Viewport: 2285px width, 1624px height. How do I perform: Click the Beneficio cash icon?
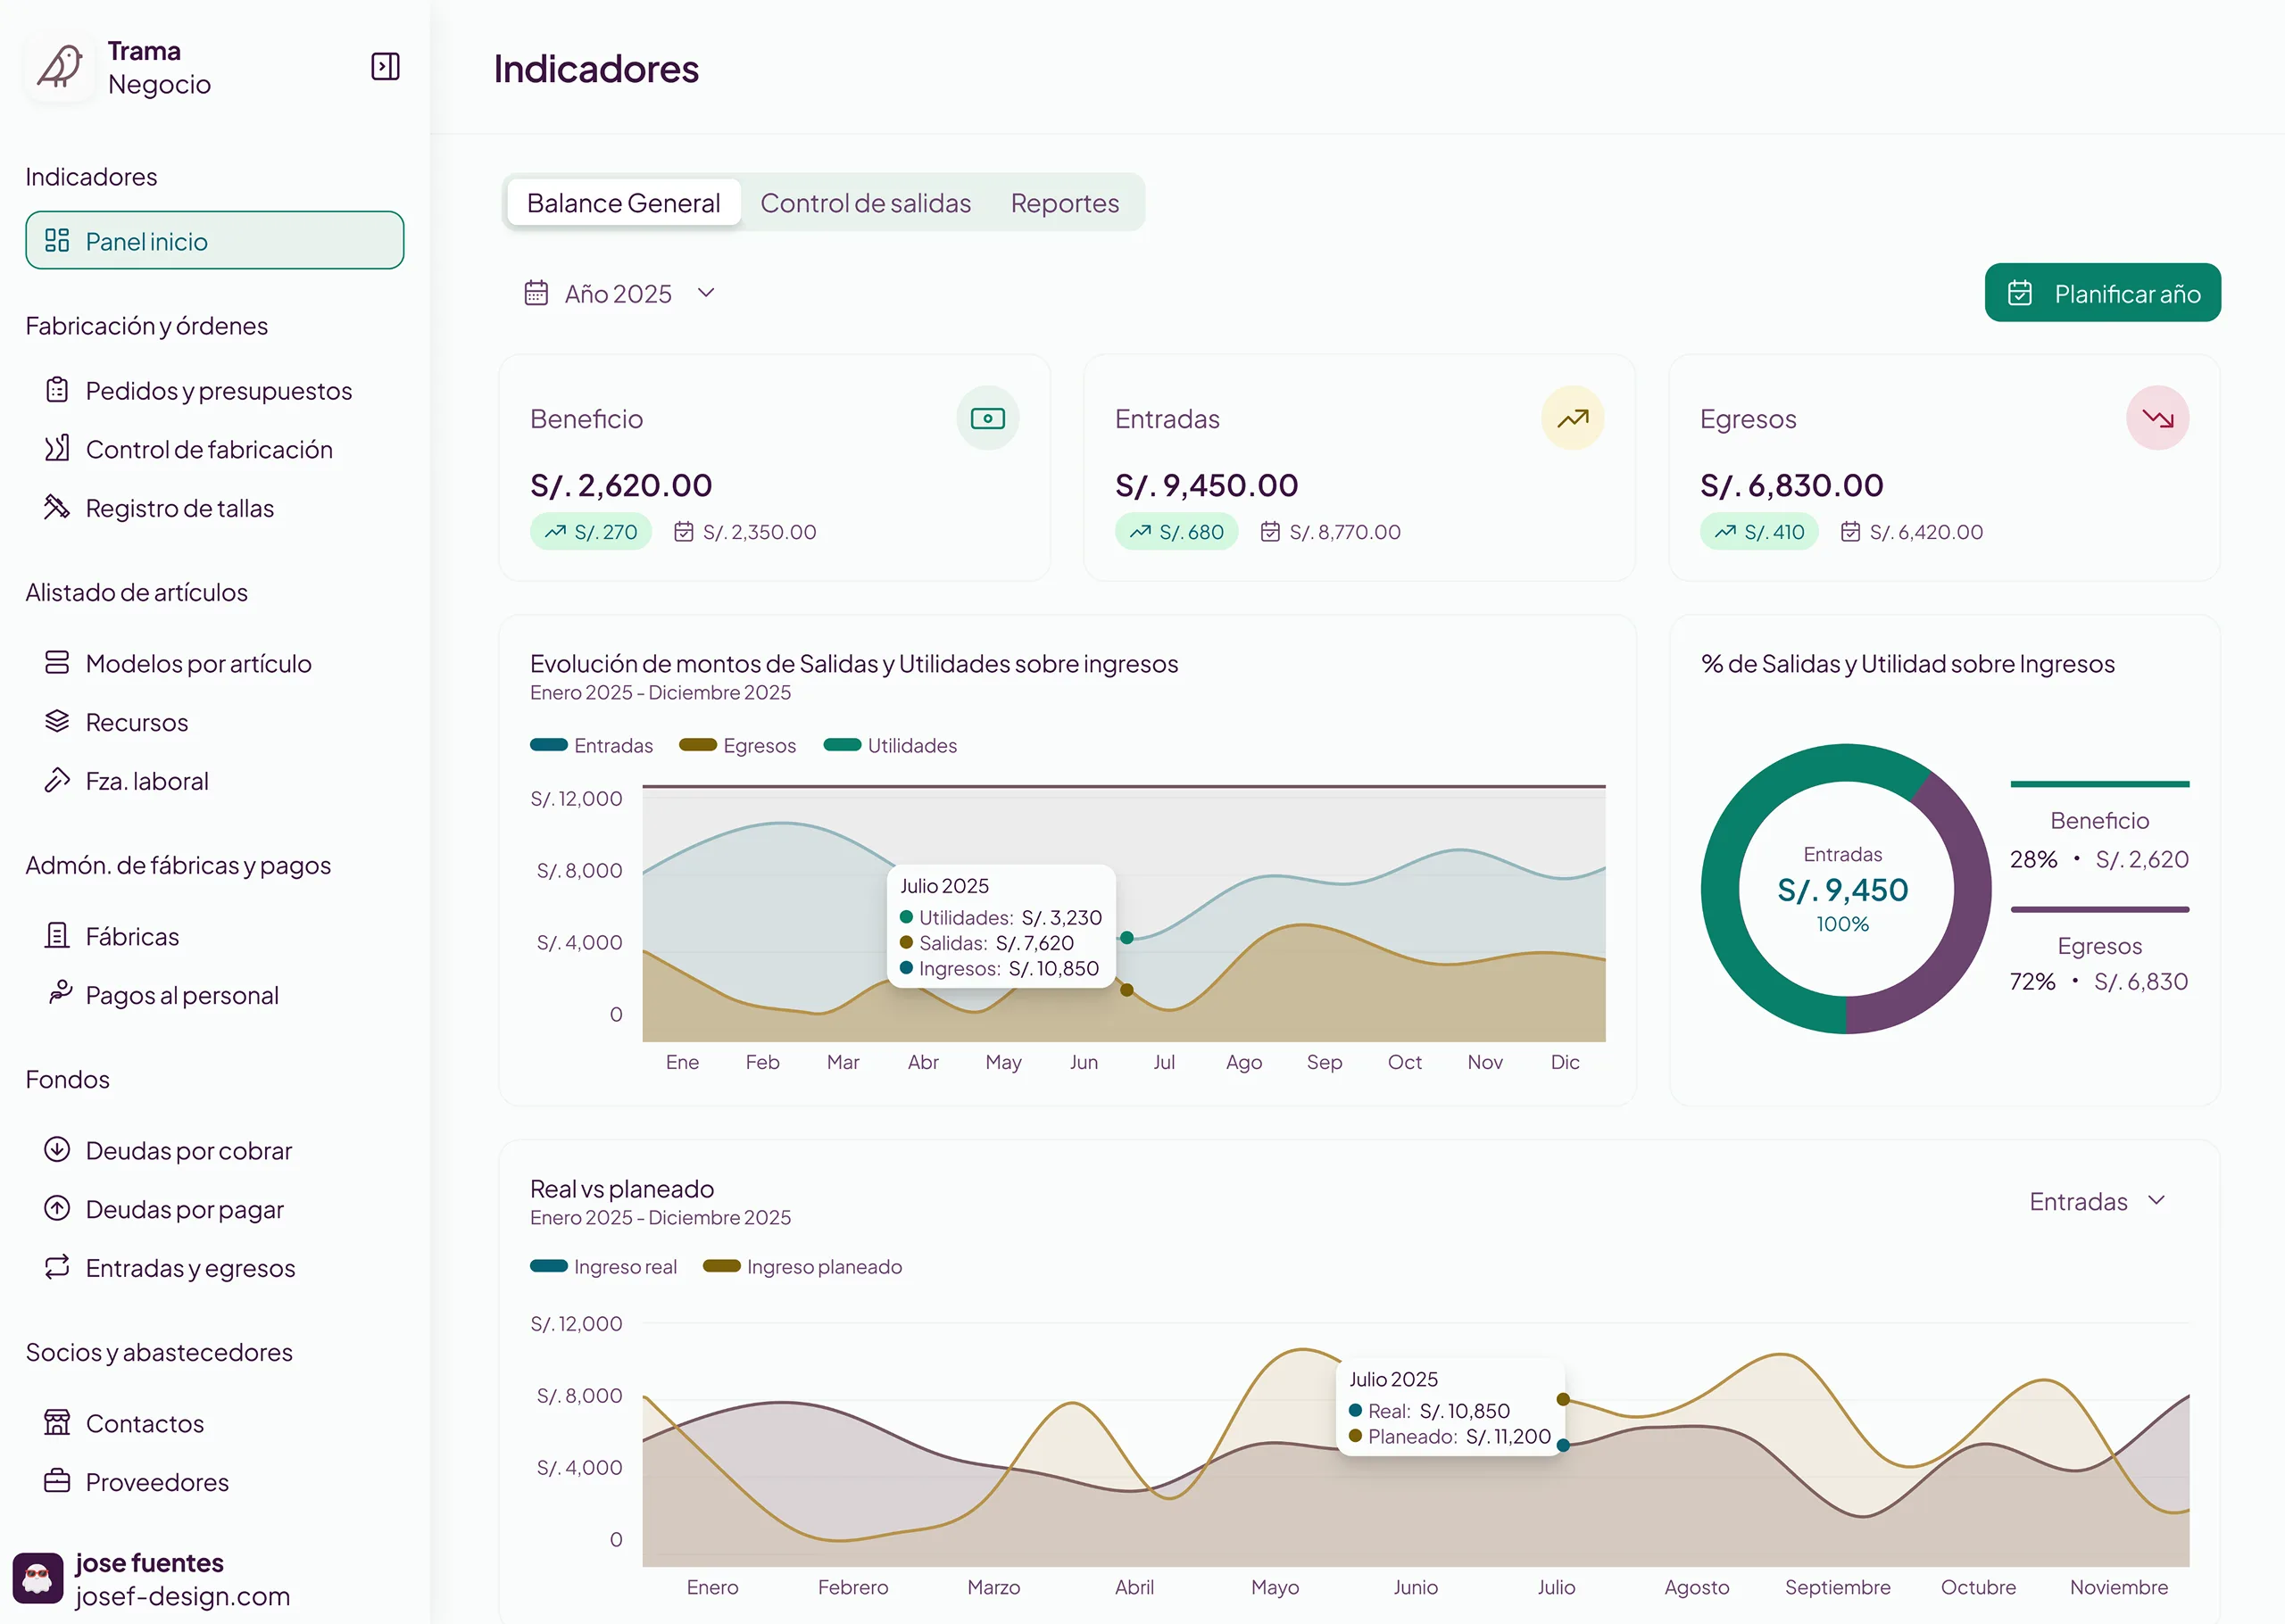[x=988, y=418]
